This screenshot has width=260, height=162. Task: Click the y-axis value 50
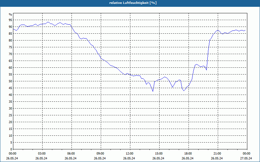[10, 81]
